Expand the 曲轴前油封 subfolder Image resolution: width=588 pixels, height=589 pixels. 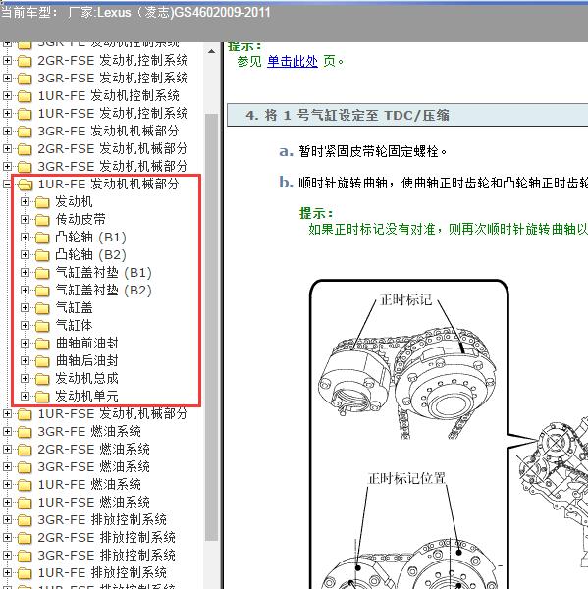[x=25, y=343]
